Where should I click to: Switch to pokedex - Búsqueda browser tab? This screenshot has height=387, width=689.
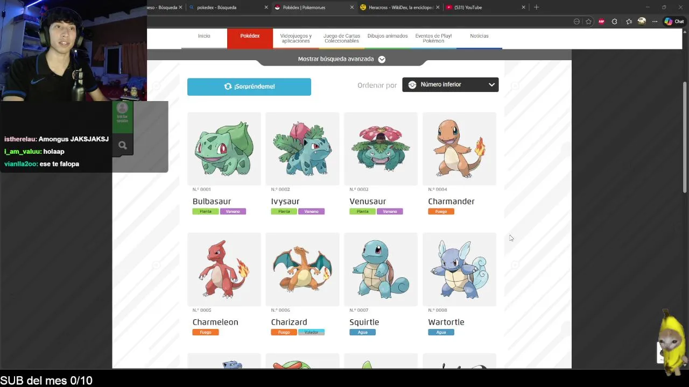click(228, 8)
